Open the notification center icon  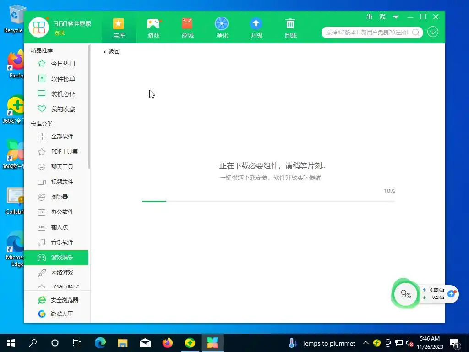pyautogui.click(x=455, y=343)
